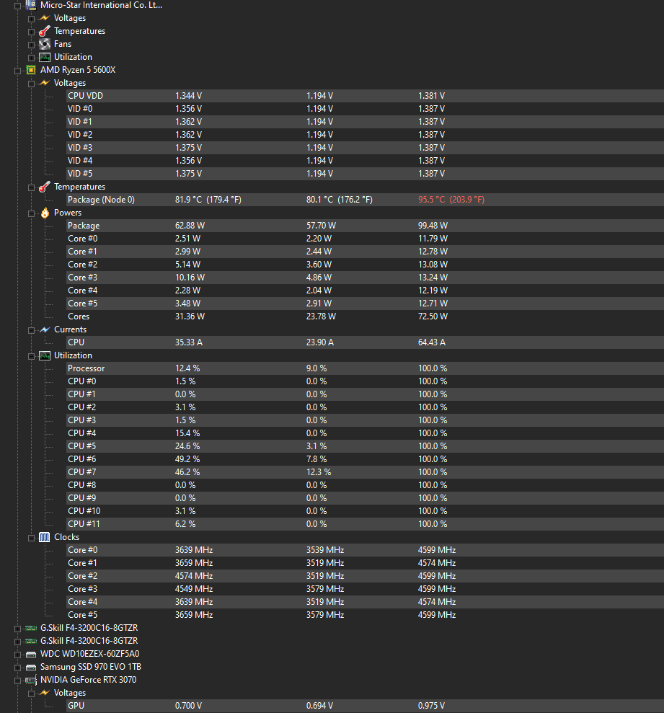Expand Temperatures under Micro-Star International
664x713 pixels.
tap(32, 32)
